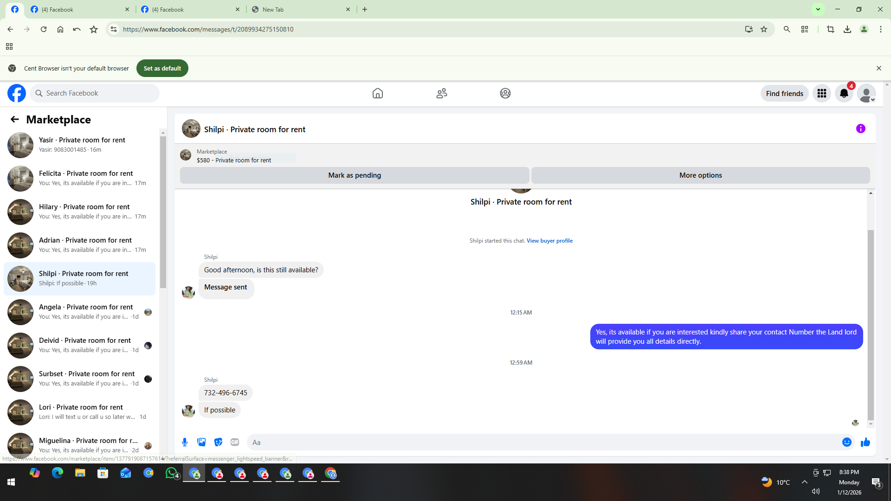The height and width of the screenshot is (501, 891).
Task: Attach a photo with image icon
Action: [201, 442]
